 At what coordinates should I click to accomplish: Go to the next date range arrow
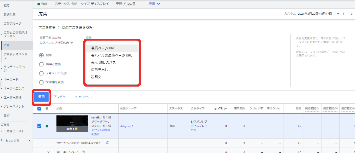(x=351, y=14)
